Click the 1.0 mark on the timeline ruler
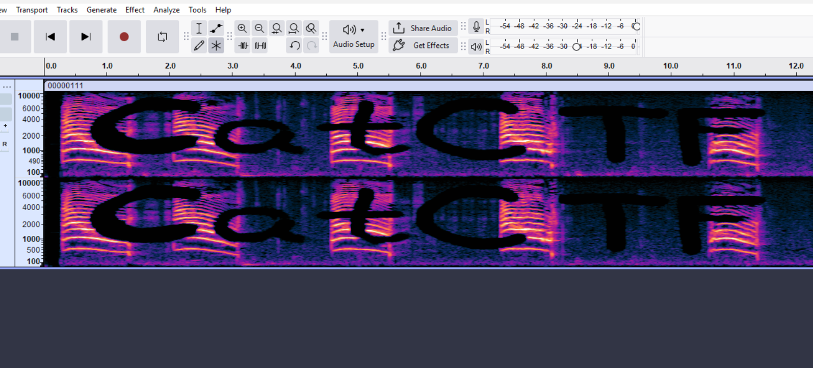Image resolution: width=813 pixels, height=368 pixels. [x=107, y=66]
